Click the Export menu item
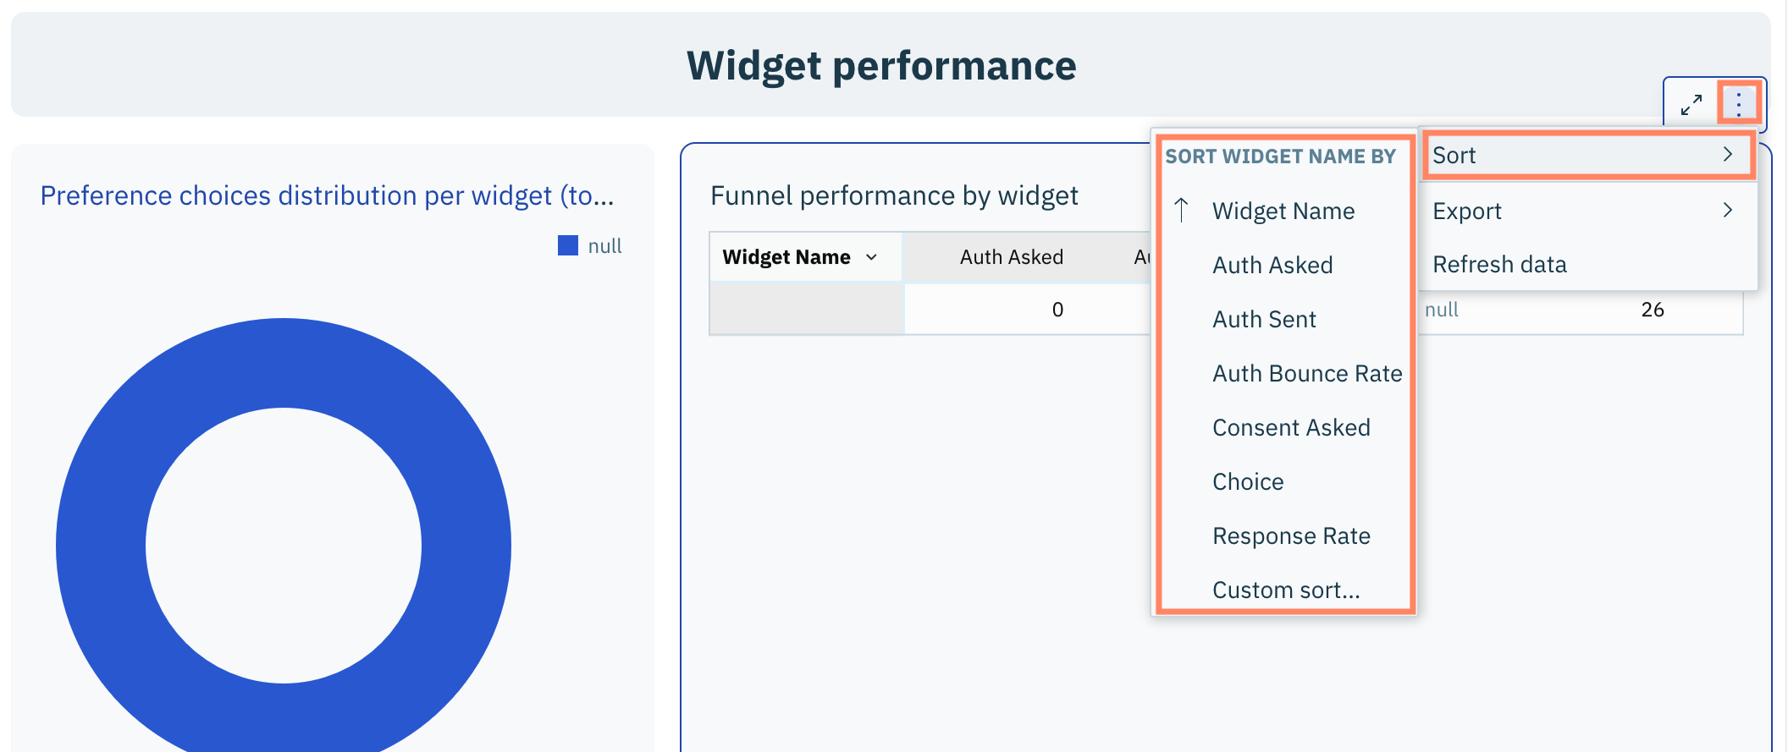Viewport: 1788px width, 752px height. click(x=1467, y=211)
